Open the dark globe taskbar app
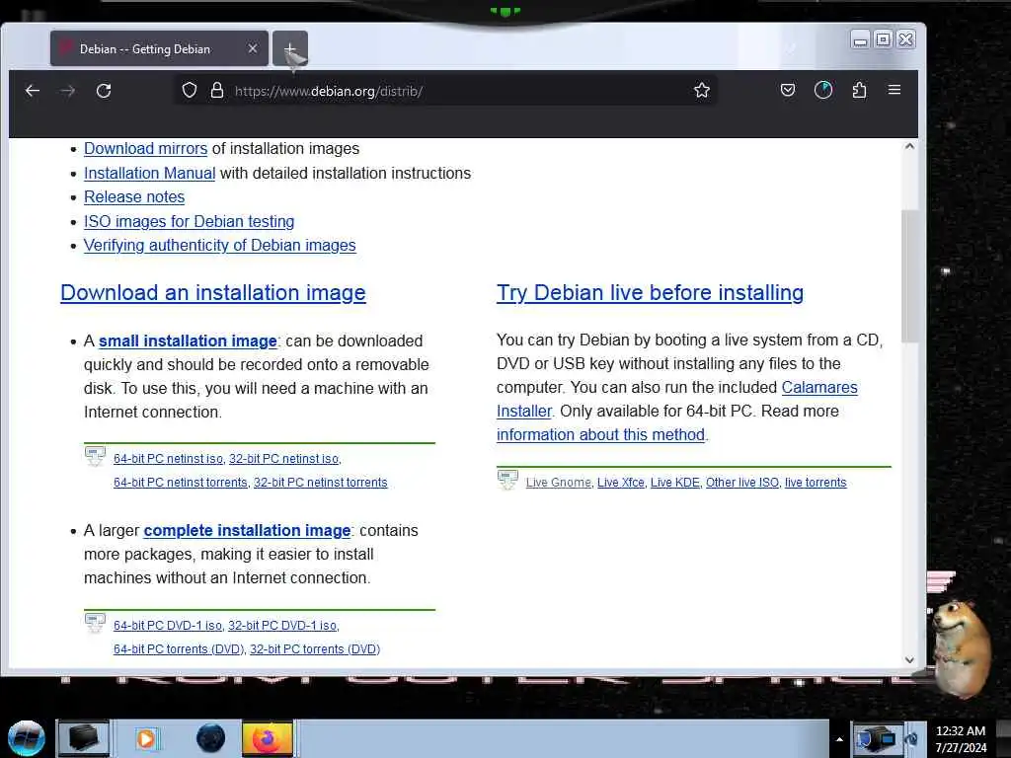The image size is (1011, 758). pyautogui.click(x=210, y=738)
